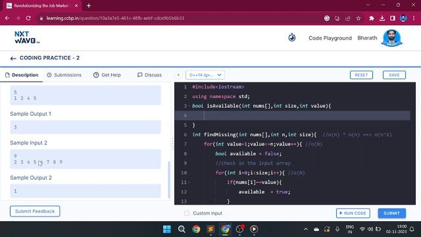The width and height of the screenshot is (421, 237).
Task: Click the address bar URL
Action: pos(115,18)
